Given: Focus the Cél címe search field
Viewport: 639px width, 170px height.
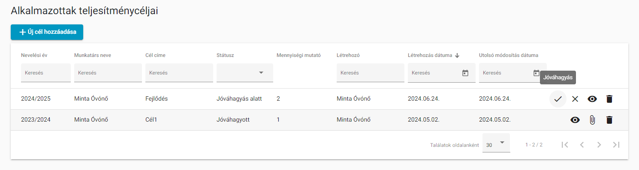Looking at the screenshot, I should [x=179, y=73].
